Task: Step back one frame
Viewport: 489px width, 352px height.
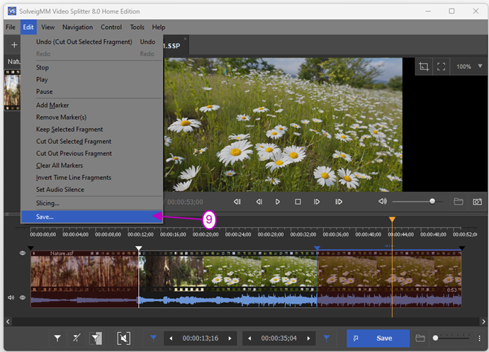Action: tap(259, 202)
